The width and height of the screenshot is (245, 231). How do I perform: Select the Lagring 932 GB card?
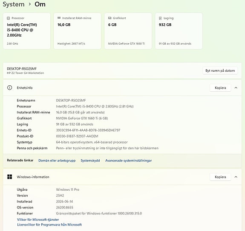(179, 31)
